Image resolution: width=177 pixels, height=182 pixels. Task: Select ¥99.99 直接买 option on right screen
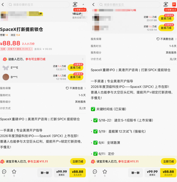(x=152, y=173)
